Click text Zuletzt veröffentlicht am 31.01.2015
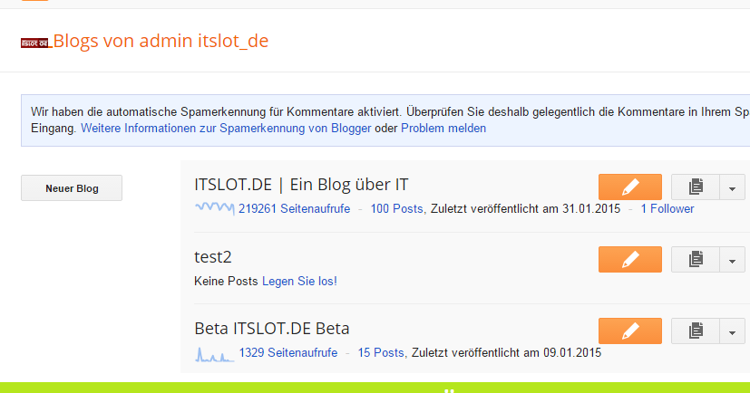 tap(525, 208)
